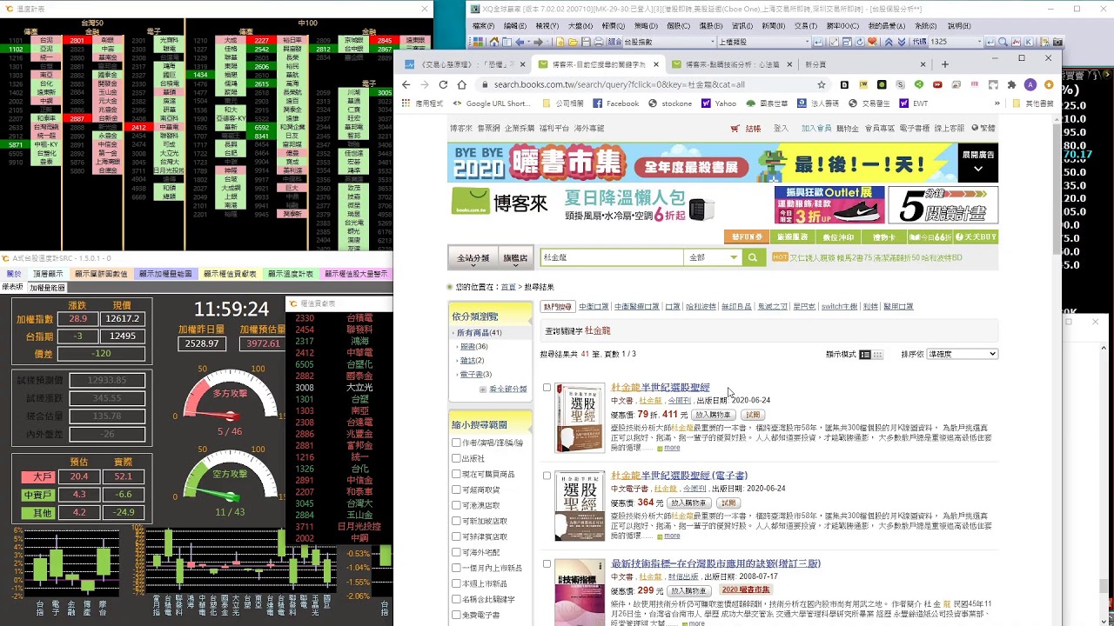Open the 最新技術指標 book title link

(x=715, y=563)
